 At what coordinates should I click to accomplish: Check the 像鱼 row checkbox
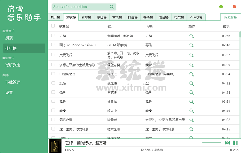click(53, 92)
